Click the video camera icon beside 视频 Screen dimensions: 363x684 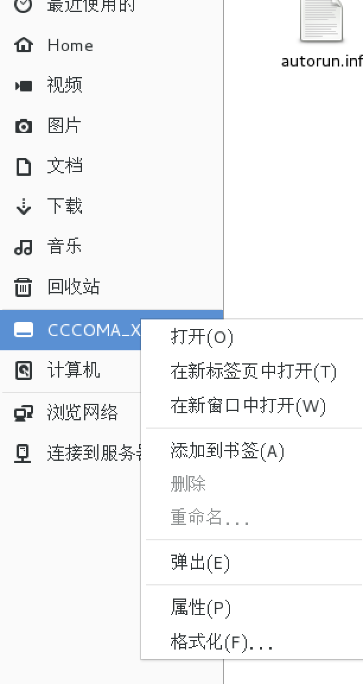pos(24,85)
